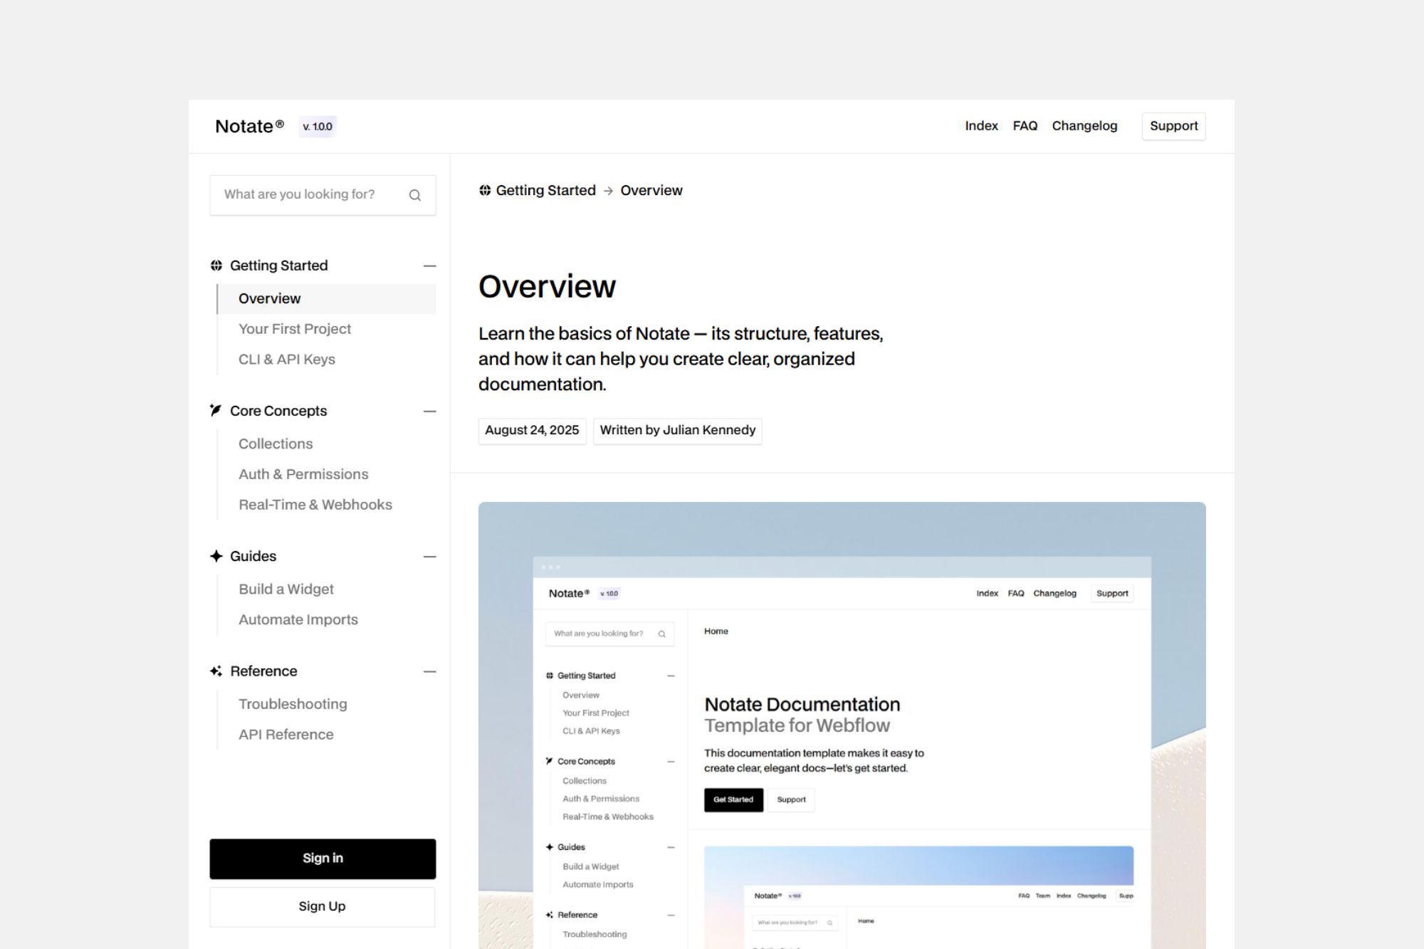
Task: Collapse the Guides section
Action: click(x=429, y=556)
